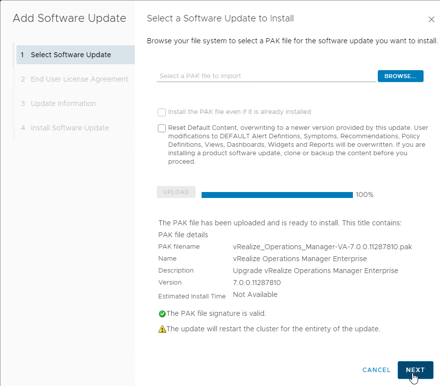The height and width of the screenshot is (386, 440).
Task: Open step 1 Select Software Update
Action: pos(76,55)
